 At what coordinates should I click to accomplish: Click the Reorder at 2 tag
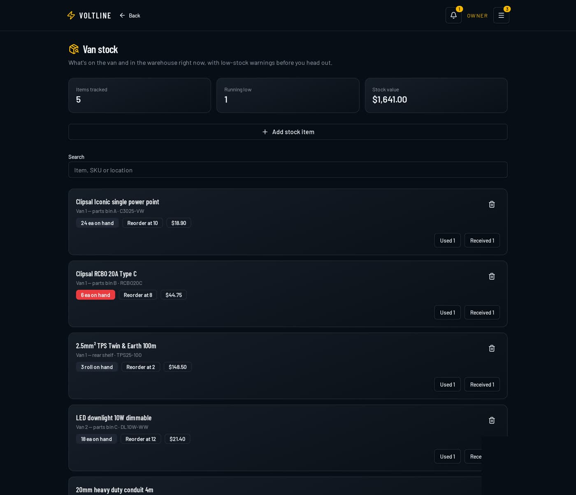click(141, 367)
